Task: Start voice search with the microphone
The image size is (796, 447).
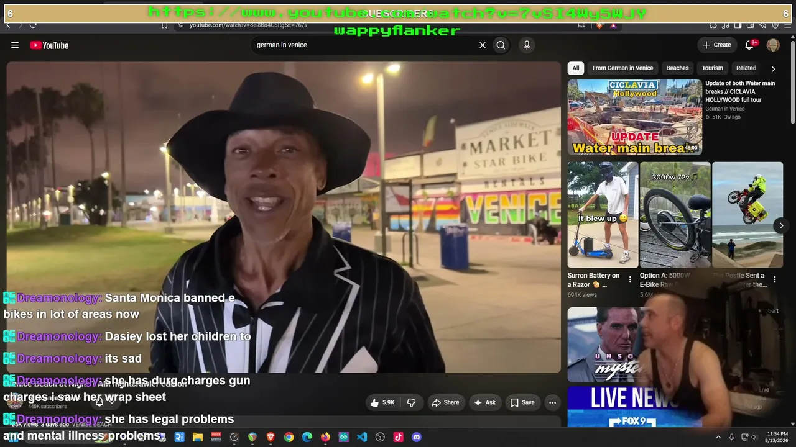Action: [527, 45]
